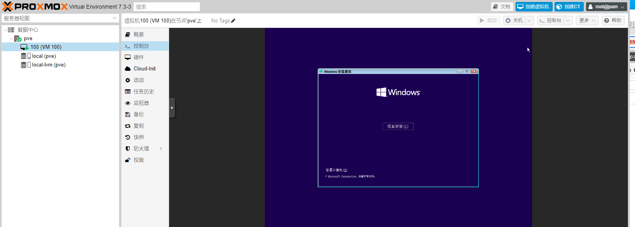Expand the 防火墙 submenu arrow

click(x=161, y=148)
